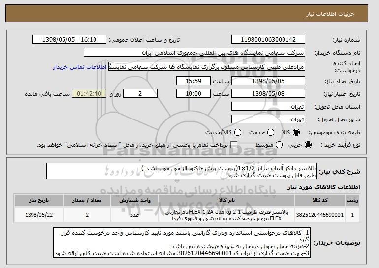Click the quantity cell showing 2 in table
The image size is (379, 268).
(87, 215)
